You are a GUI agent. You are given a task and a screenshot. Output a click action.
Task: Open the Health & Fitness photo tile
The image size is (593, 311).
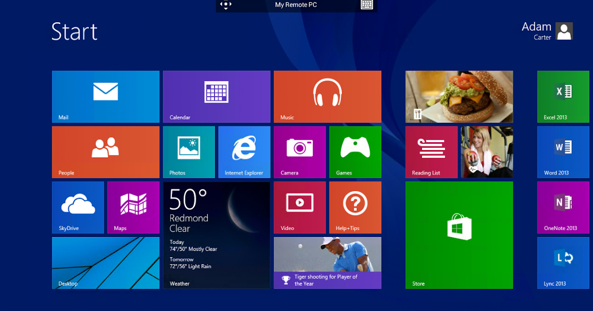(x=487, y=152)
